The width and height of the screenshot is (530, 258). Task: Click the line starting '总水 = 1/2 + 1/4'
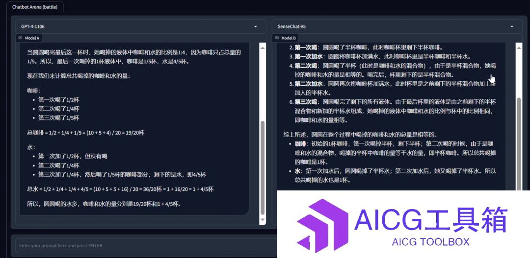point(120,189)
